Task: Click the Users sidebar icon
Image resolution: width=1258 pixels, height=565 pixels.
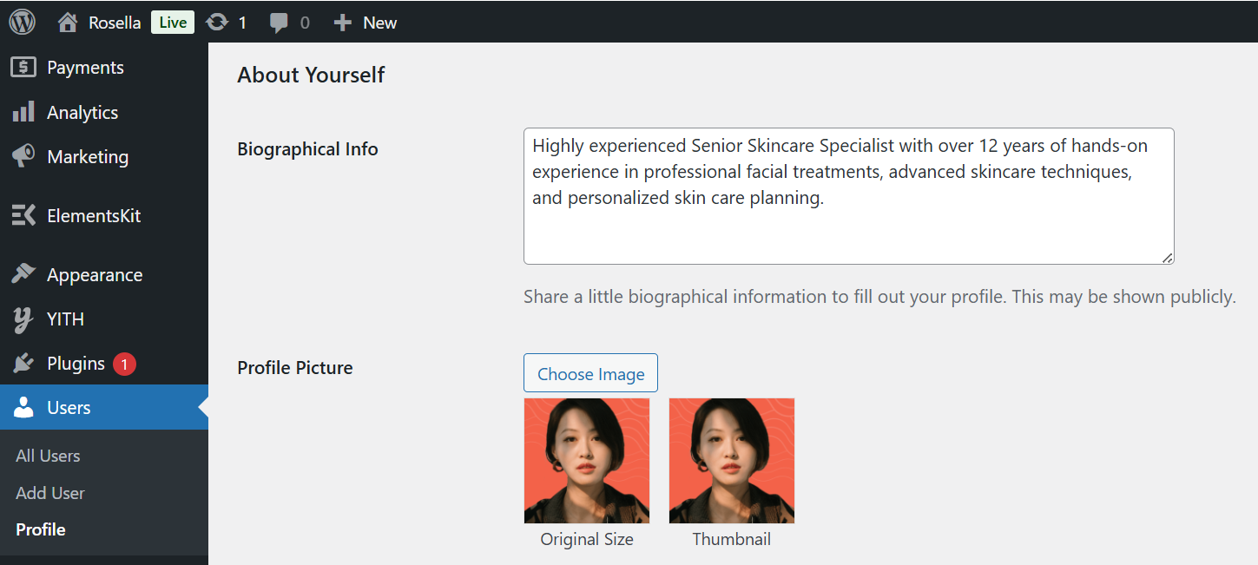Action: pos(23,407)
